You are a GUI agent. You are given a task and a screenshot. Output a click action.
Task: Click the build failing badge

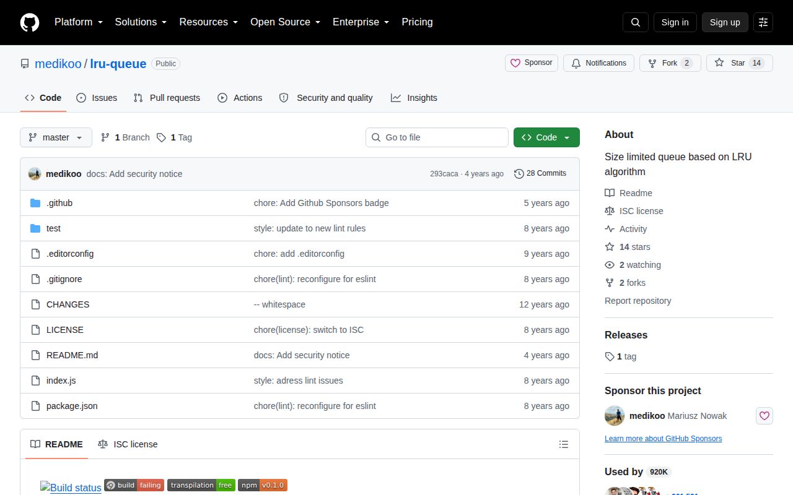click(x=134, y=485)
